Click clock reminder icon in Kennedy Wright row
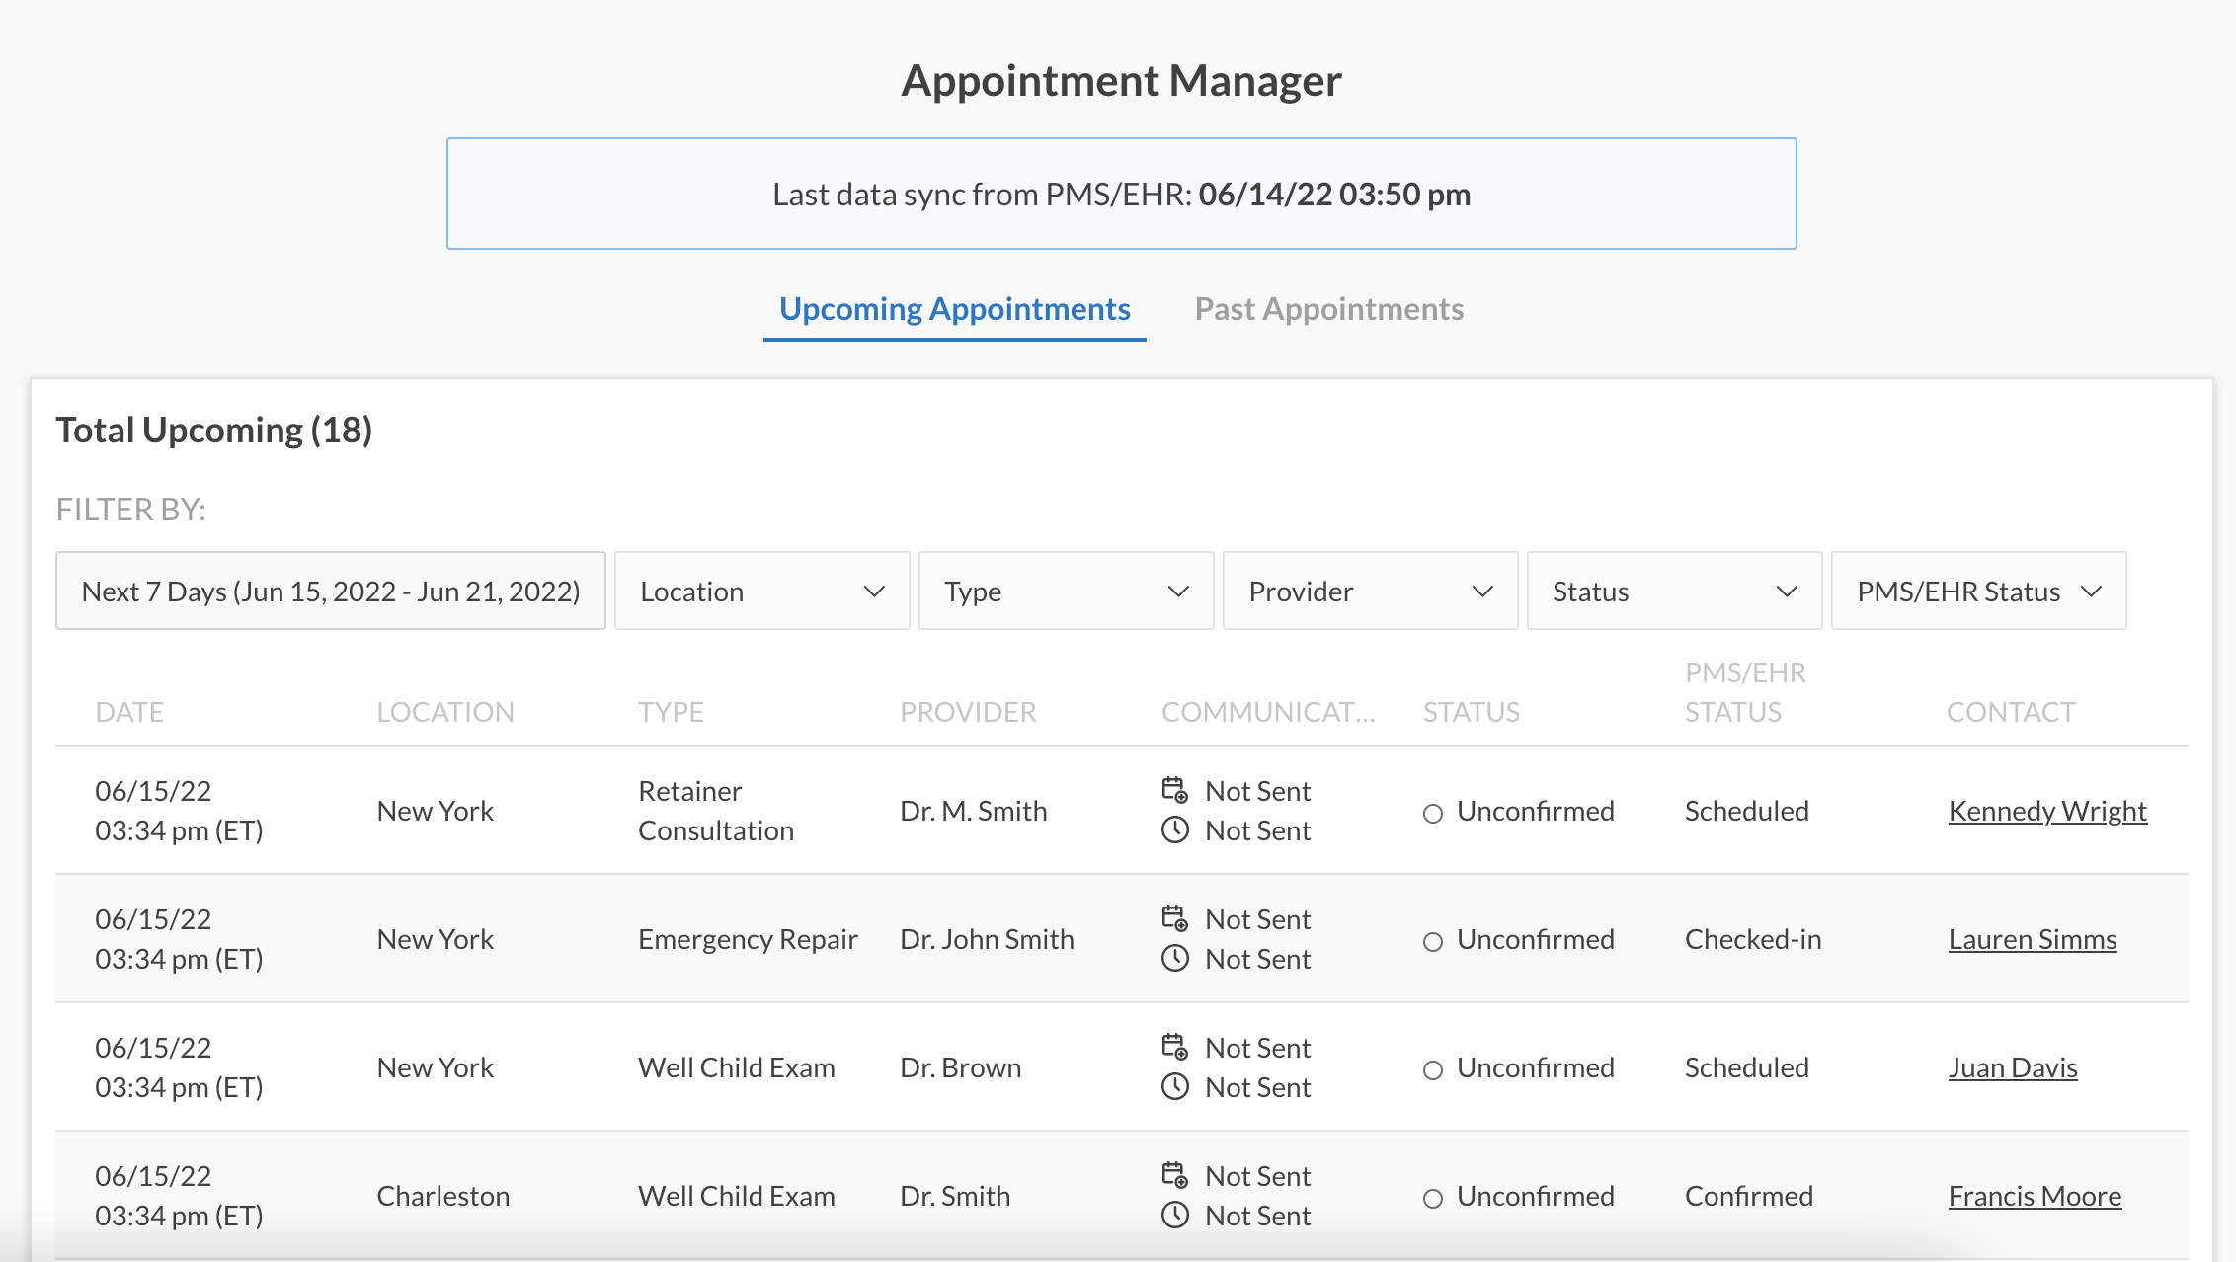 [x=1174, y=830]
